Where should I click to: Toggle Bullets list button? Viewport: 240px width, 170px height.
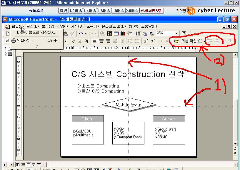point(137,41)
